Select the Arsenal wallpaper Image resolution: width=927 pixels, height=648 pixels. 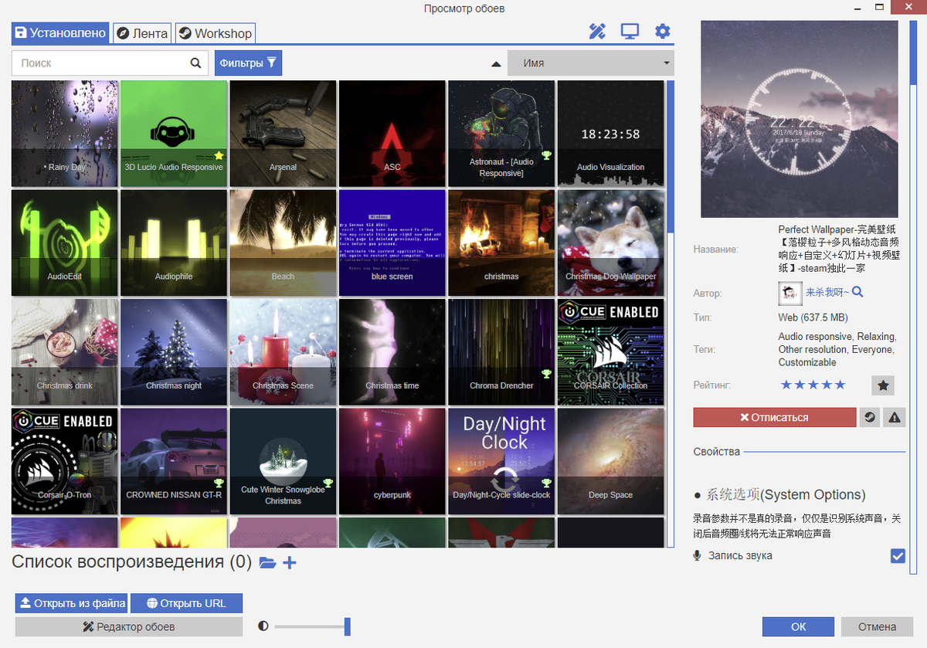(x=283, y=134)
